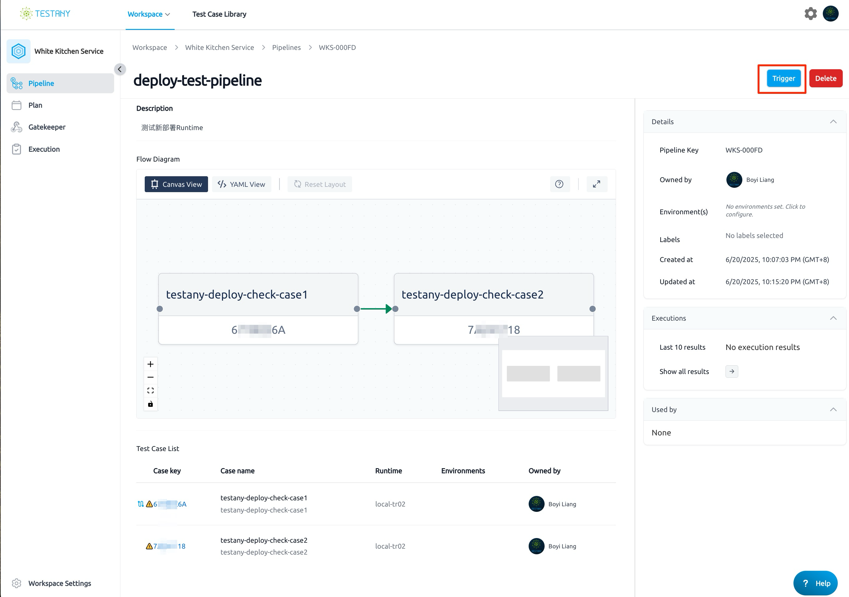Switch to YAML View

(x=241, y=184)
